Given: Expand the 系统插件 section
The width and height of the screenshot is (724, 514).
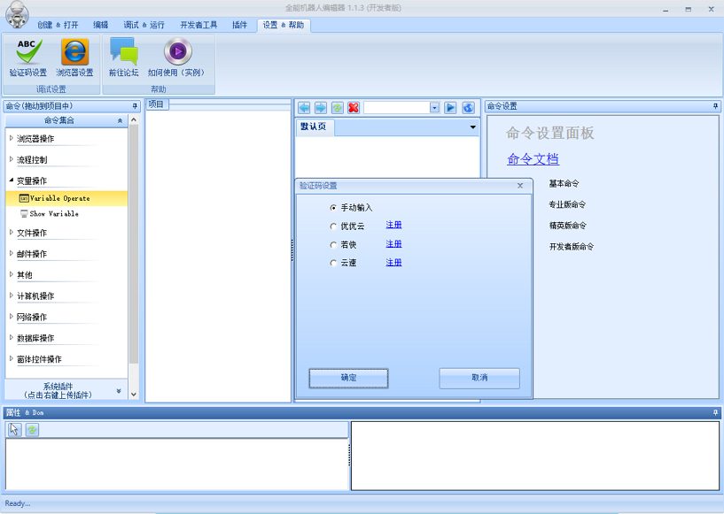Looking at the screenshot, I should pyautogui.click(x=66, y=390).
